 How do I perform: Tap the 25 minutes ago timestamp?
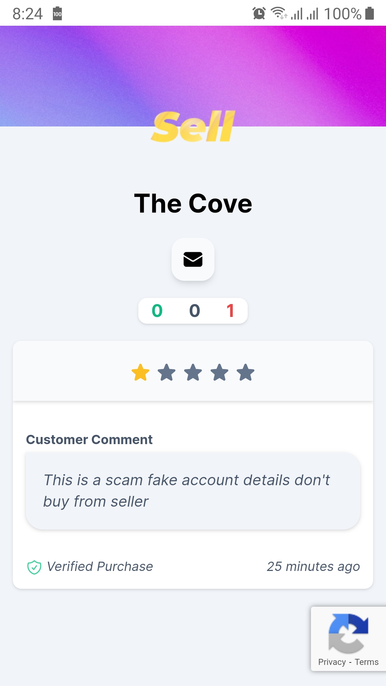click(313, 567)
